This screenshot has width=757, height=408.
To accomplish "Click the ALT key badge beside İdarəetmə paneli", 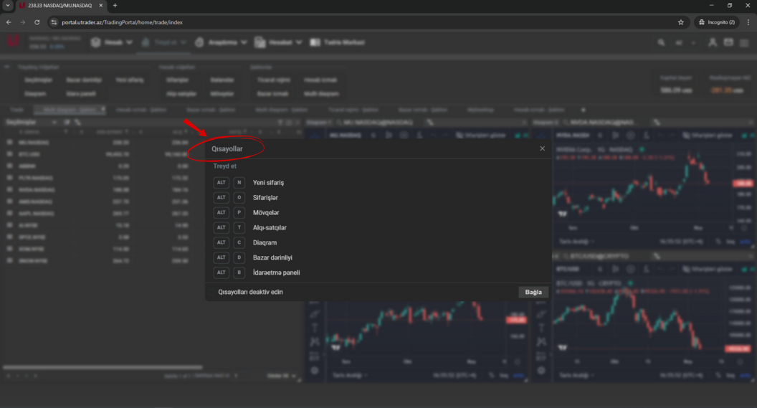I will 222,272.
